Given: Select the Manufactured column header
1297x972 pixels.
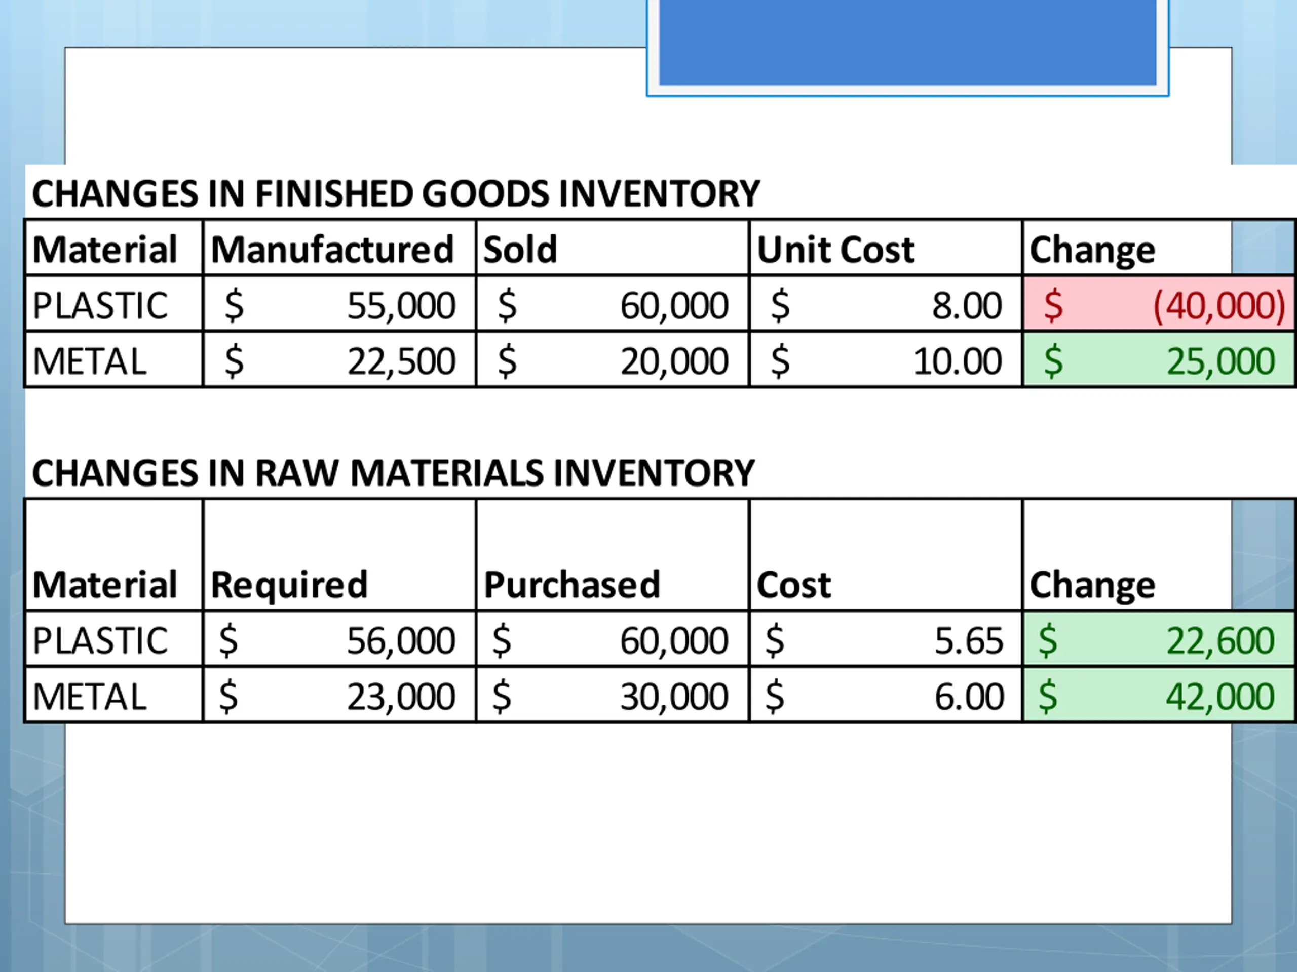Looking at the screenshot, I should (332, 250).
